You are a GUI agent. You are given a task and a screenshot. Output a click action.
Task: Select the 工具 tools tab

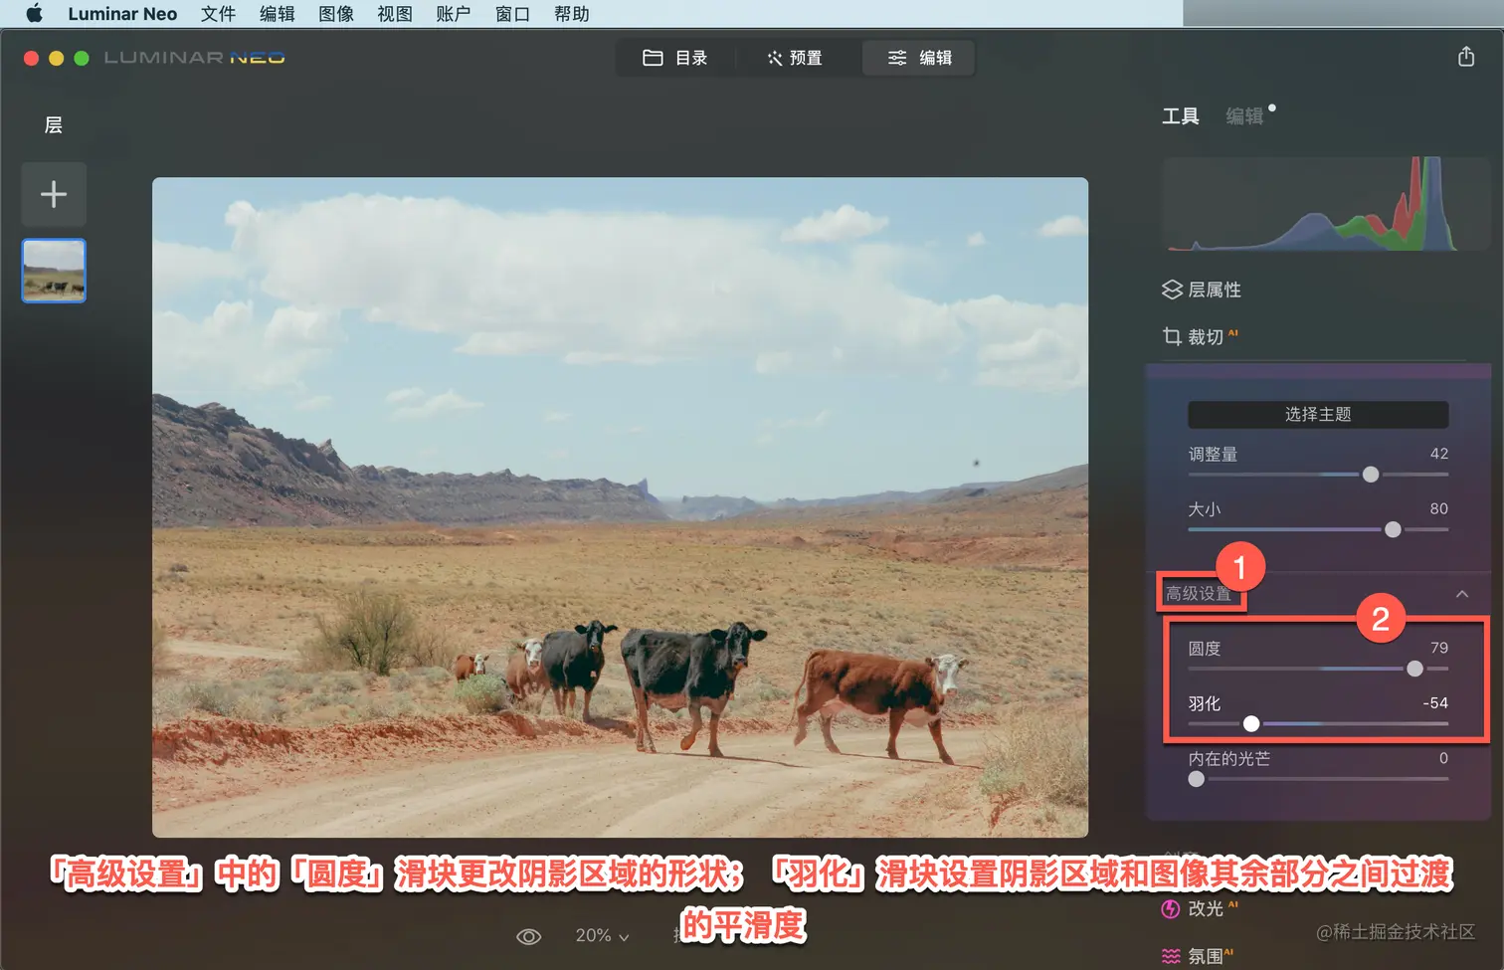point(1181,116)
